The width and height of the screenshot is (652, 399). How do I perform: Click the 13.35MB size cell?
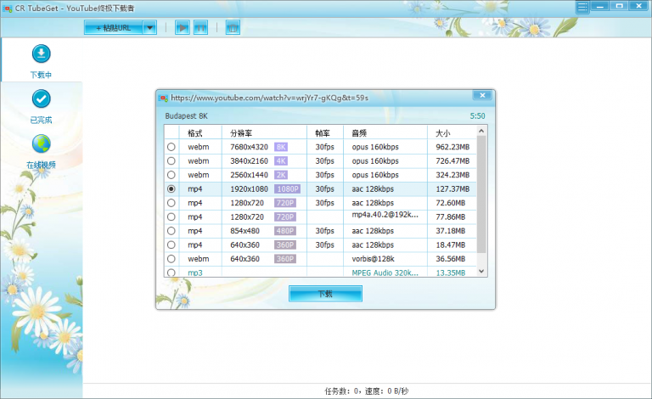click(450, 273)
